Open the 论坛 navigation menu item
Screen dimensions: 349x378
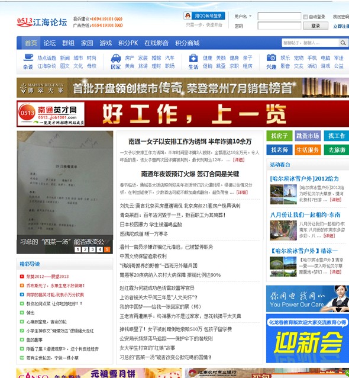click(x=50, y=43)
